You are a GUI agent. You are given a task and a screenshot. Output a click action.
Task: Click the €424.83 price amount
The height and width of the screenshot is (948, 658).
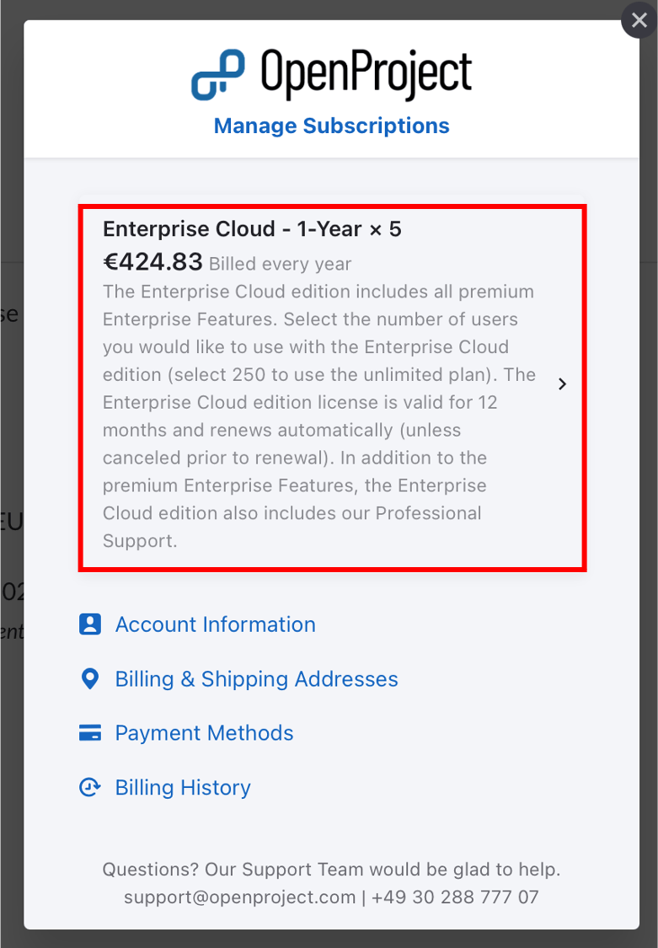click(x=152, y=263)
